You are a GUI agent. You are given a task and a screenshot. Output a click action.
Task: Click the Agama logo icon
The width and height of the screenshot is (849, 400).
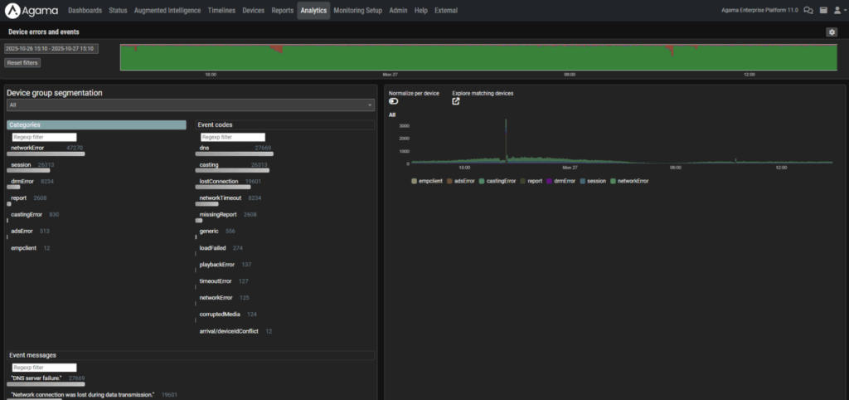click(x=13, y=11)
